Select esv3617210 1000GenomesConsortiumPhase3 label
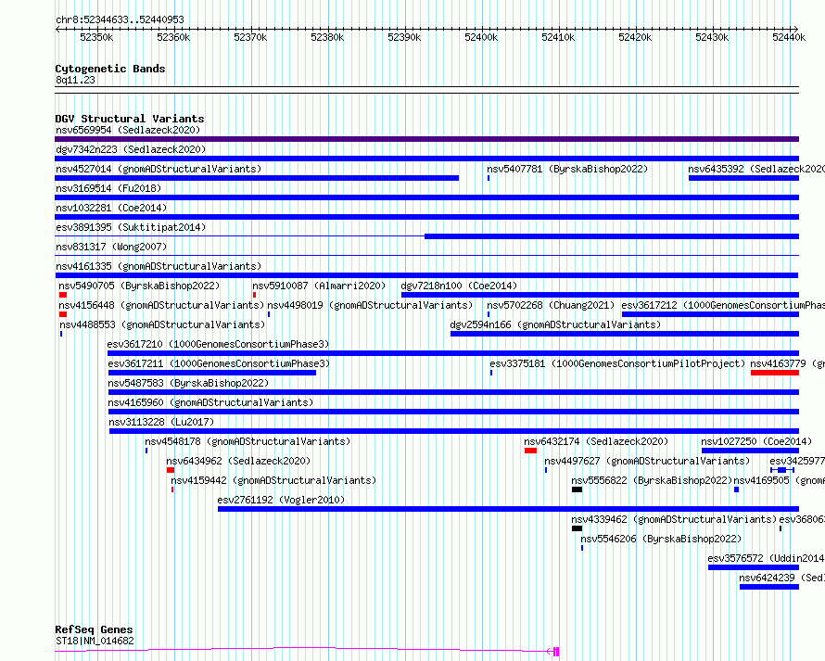 pyautogui.click(x=218, y=344)
